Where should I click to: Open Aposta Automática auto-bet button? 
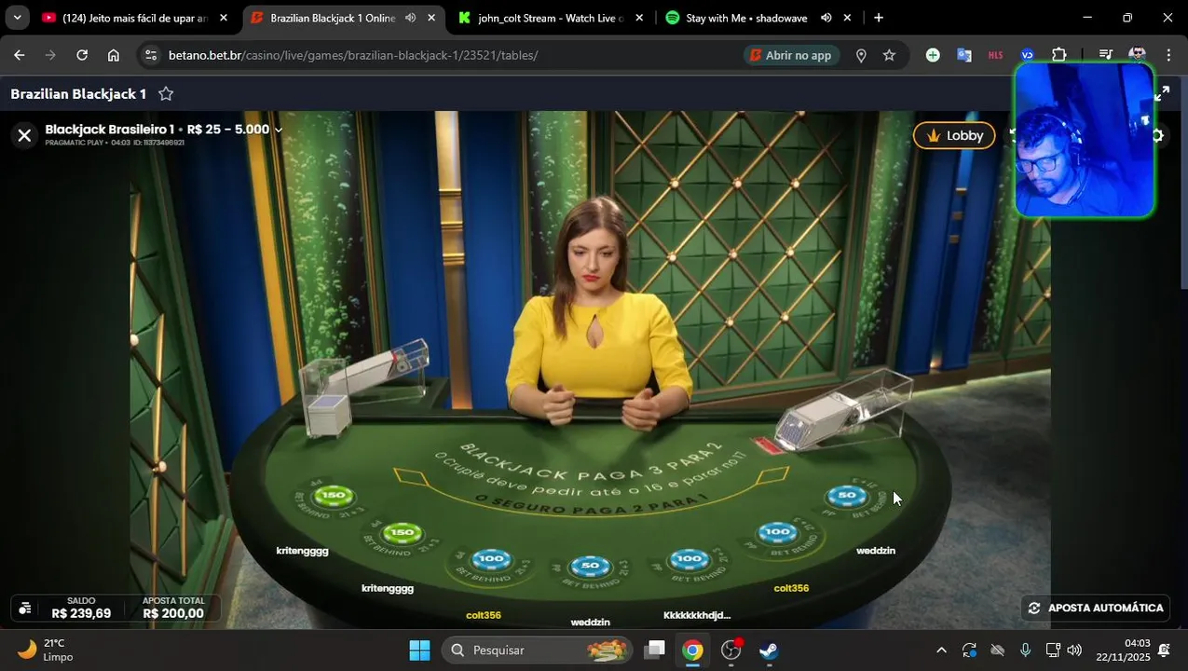pyautogui.click(x=1096, y=608)
